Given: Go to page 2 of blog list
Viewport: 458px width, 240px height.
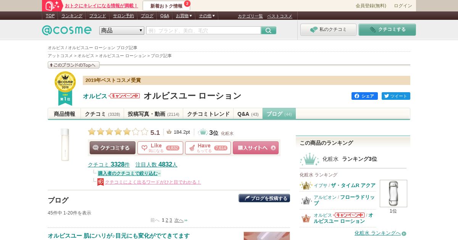Looking at the screenshot, I should click(167, 220).
